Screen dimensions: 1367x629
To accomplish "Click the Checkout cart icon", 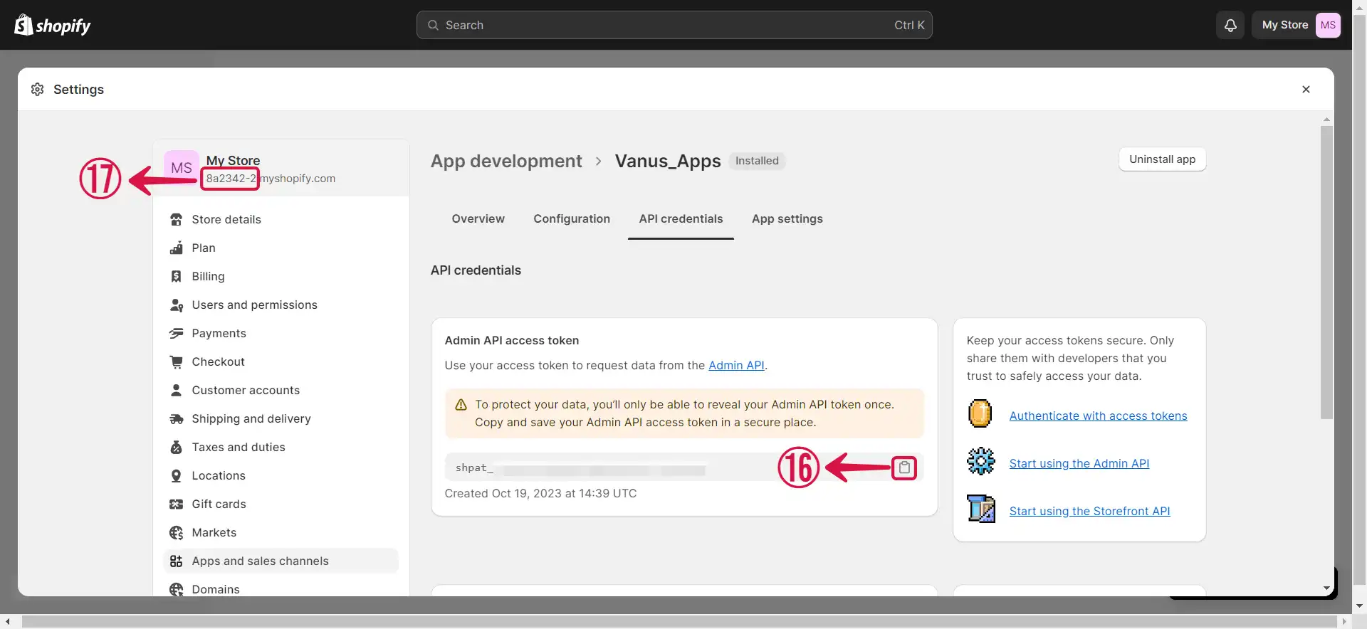I will pos(177,361).
